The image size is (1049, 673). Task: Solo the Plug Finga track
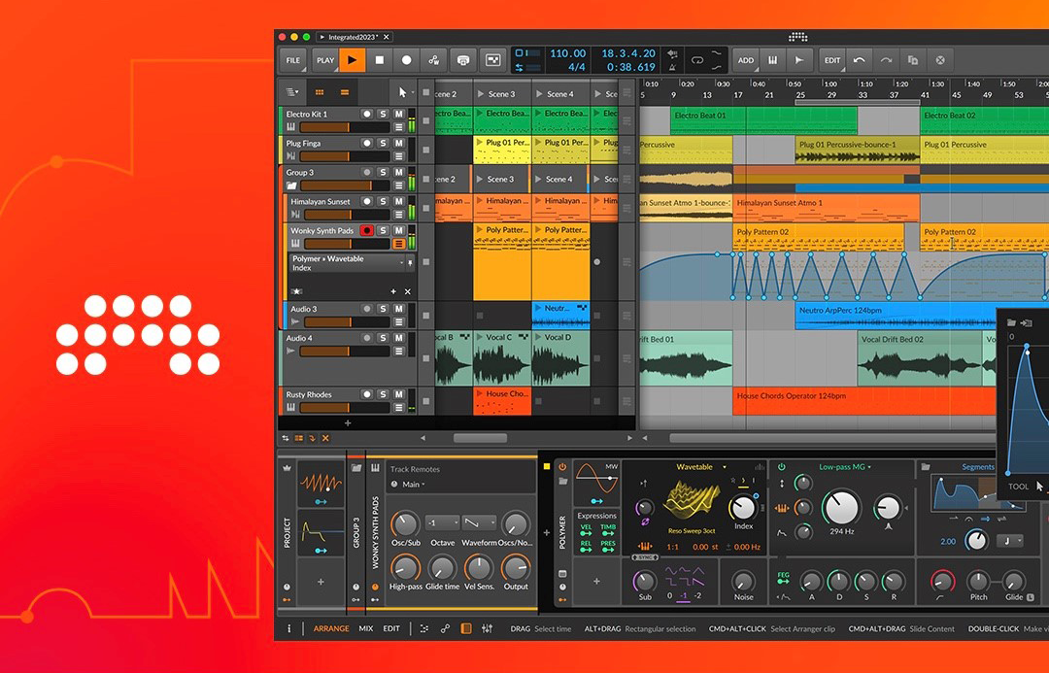[x=383, y=144]
